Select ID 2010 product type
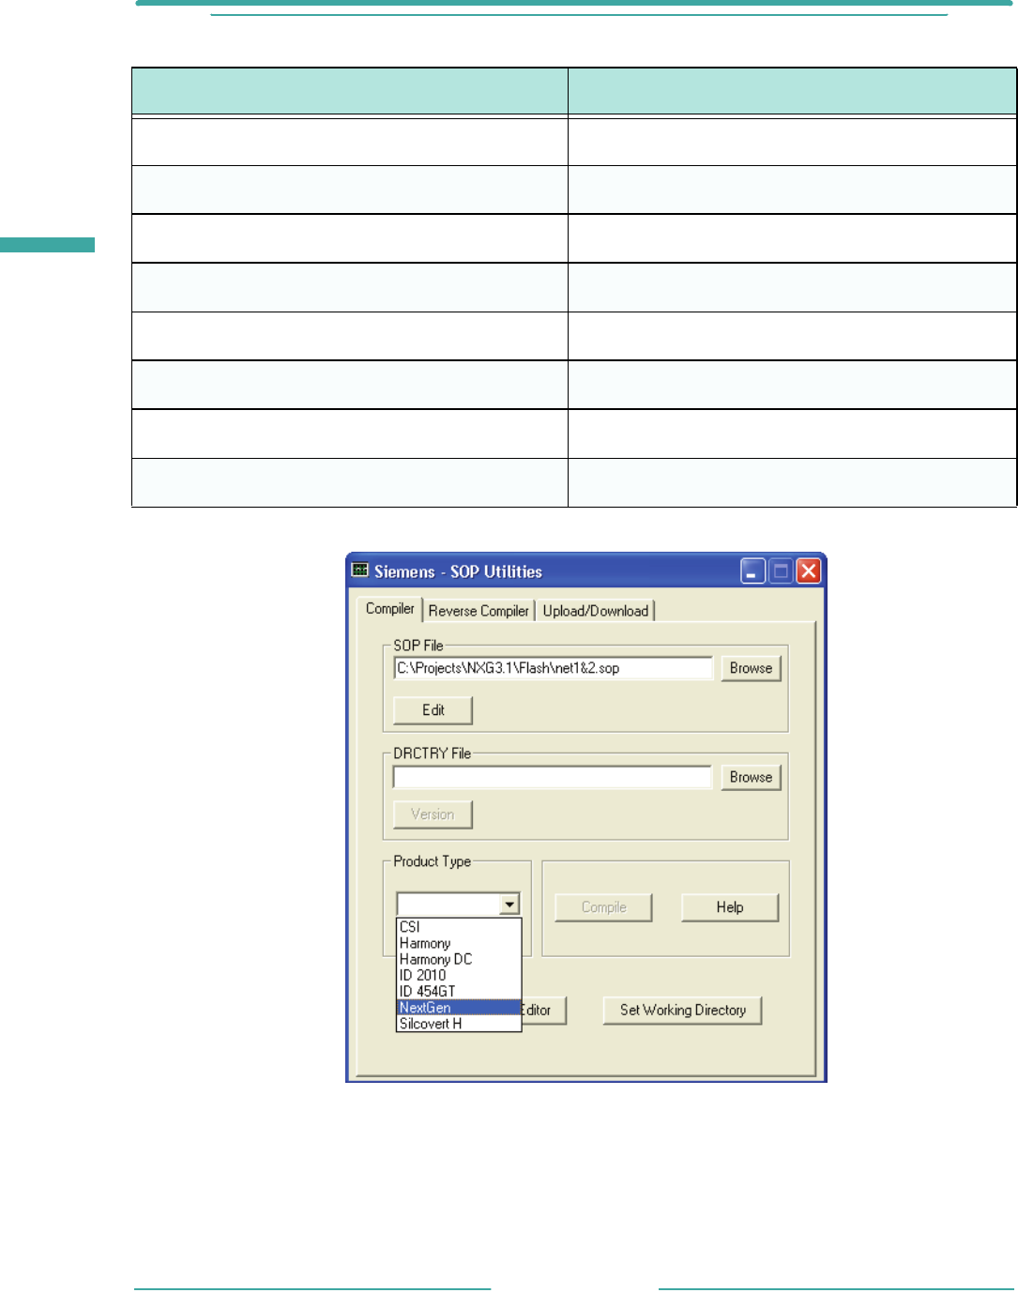Image resolution: width=1018 pixels, height=1308 pixels. coord(459,975)
